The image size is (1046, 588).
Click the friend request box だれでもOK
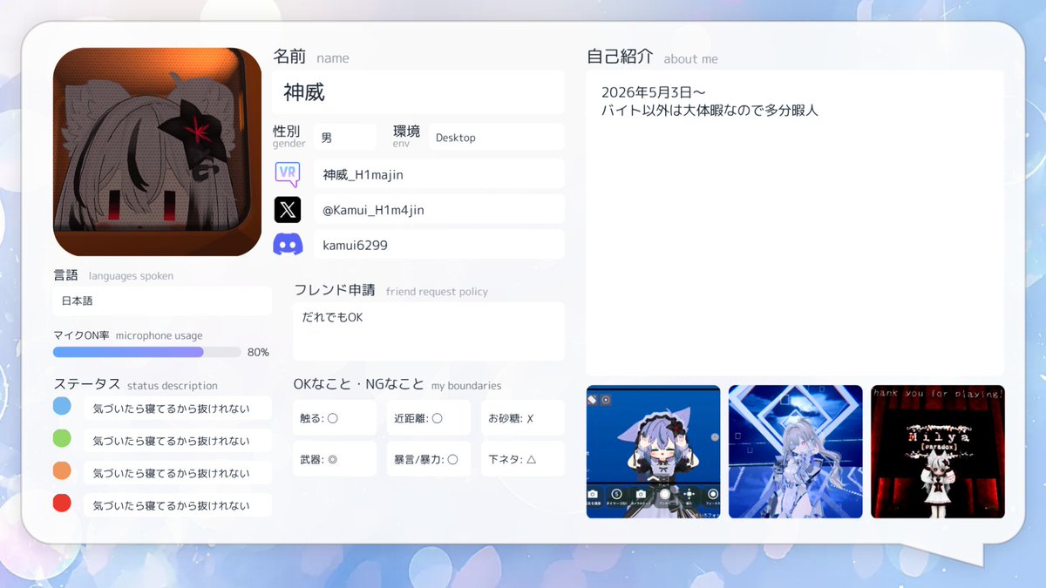pyautogui.click(x=429, y=331)
